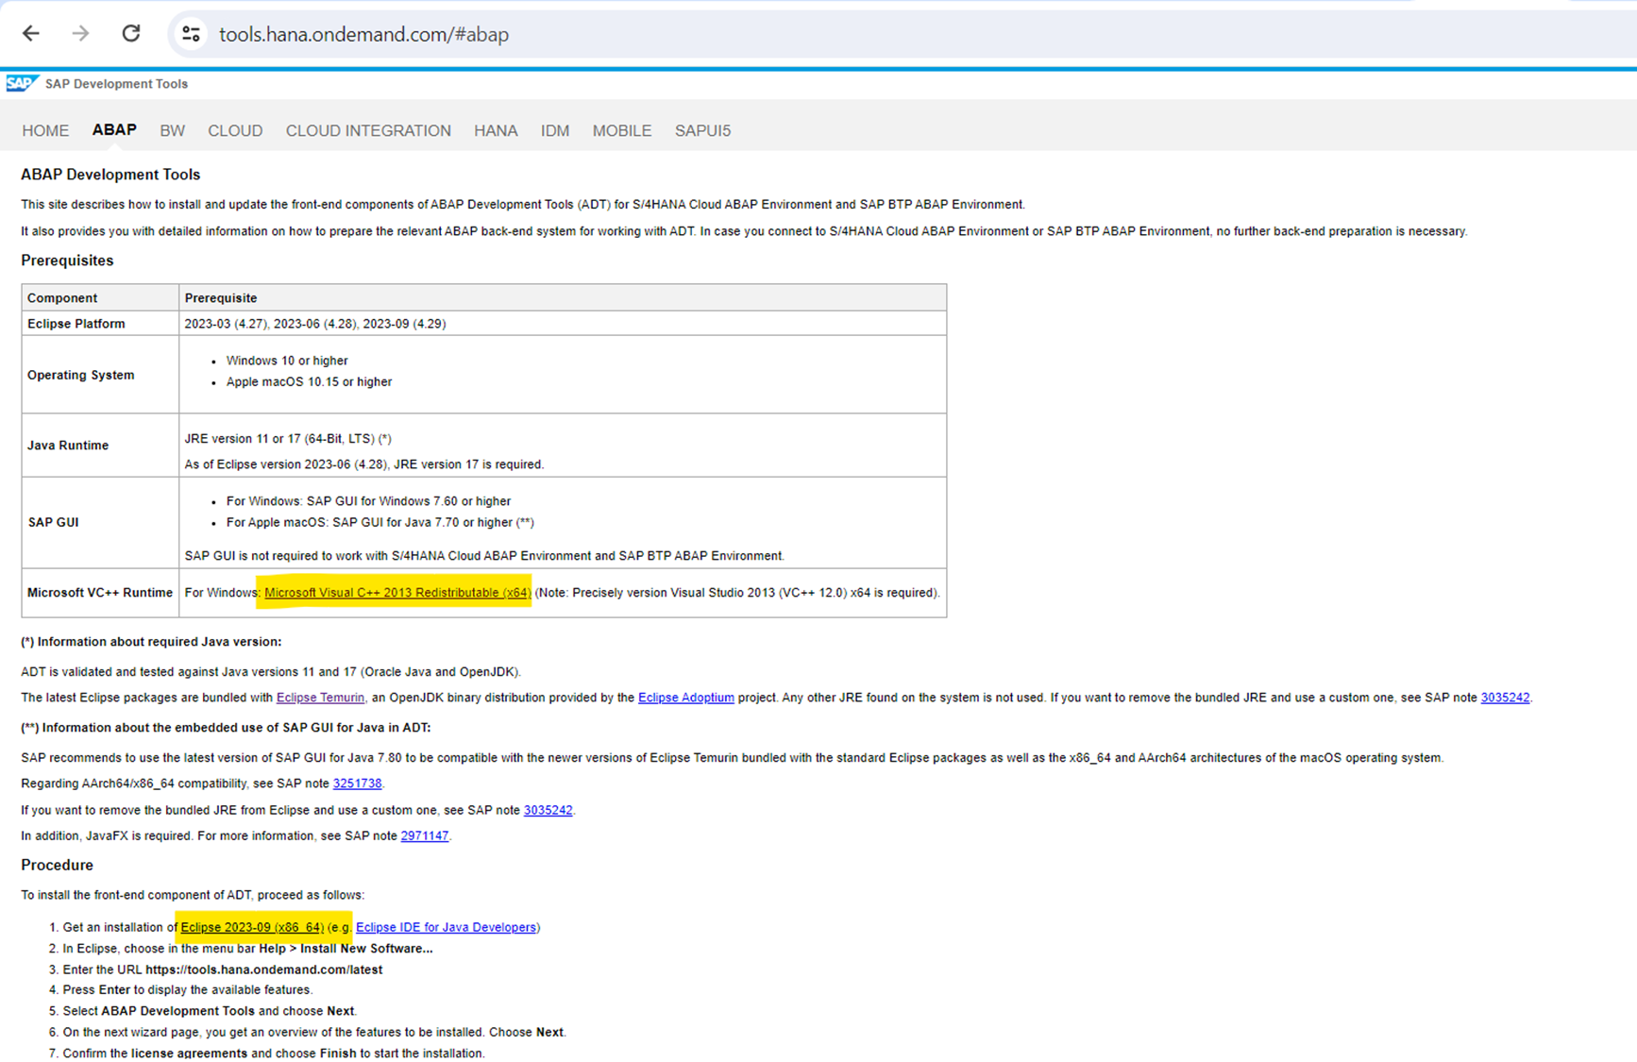The height and width of the screenshot is (1062, 1637).
Task: Open SAP note 3251738 link
Action: coord(357,784)
